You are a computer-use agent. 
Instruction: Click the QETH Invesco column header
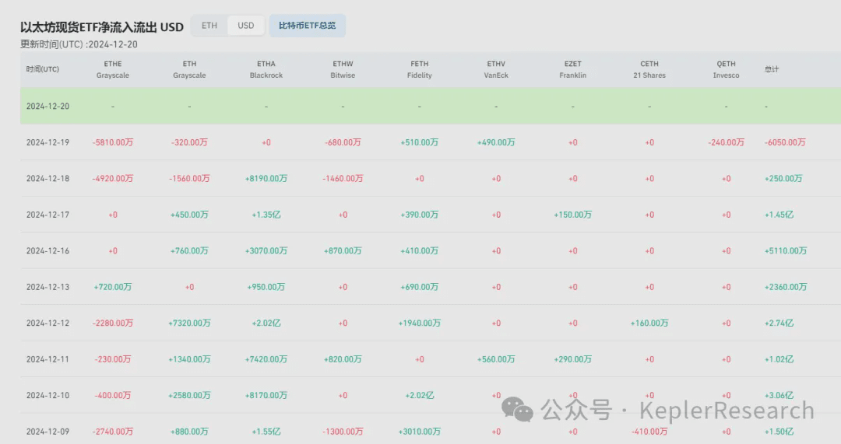click(x=727, y=70)
